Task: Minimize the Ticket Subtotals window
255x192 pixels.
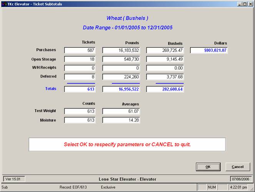Action: [240, 4]
